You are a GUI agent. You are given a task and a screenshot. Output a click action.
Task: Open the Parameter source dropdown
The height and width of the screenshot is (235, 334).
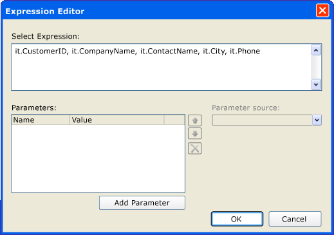tap(317, 120)
